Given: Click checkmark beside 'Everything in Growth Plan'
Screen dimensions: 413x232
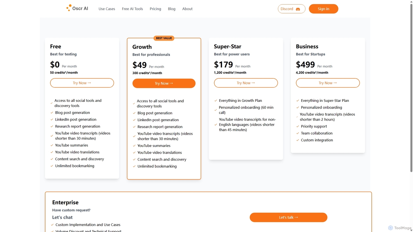Looking at the screenshot, I should pyautogui.click(x=216, y=101).
